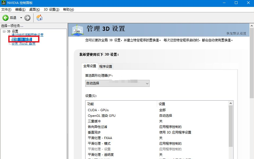
Task: Switch to the 程序设置 tab
Action: click(x=106, y=67)
